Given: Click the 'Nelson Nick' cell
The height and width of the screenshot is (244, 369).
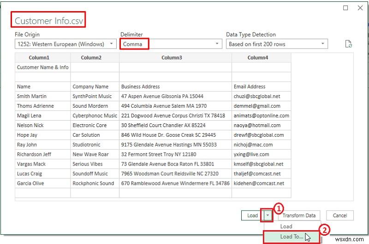Looking at the screenshot, I should [42, 125].
